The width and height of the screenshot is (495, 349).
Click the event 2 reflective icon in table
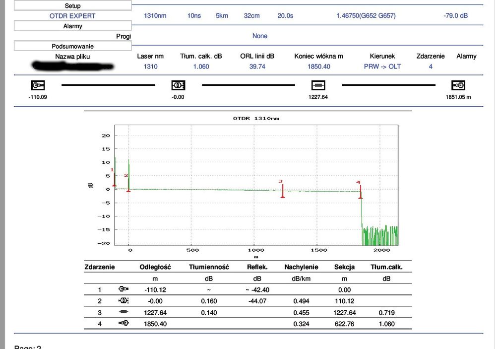(124, 301)
